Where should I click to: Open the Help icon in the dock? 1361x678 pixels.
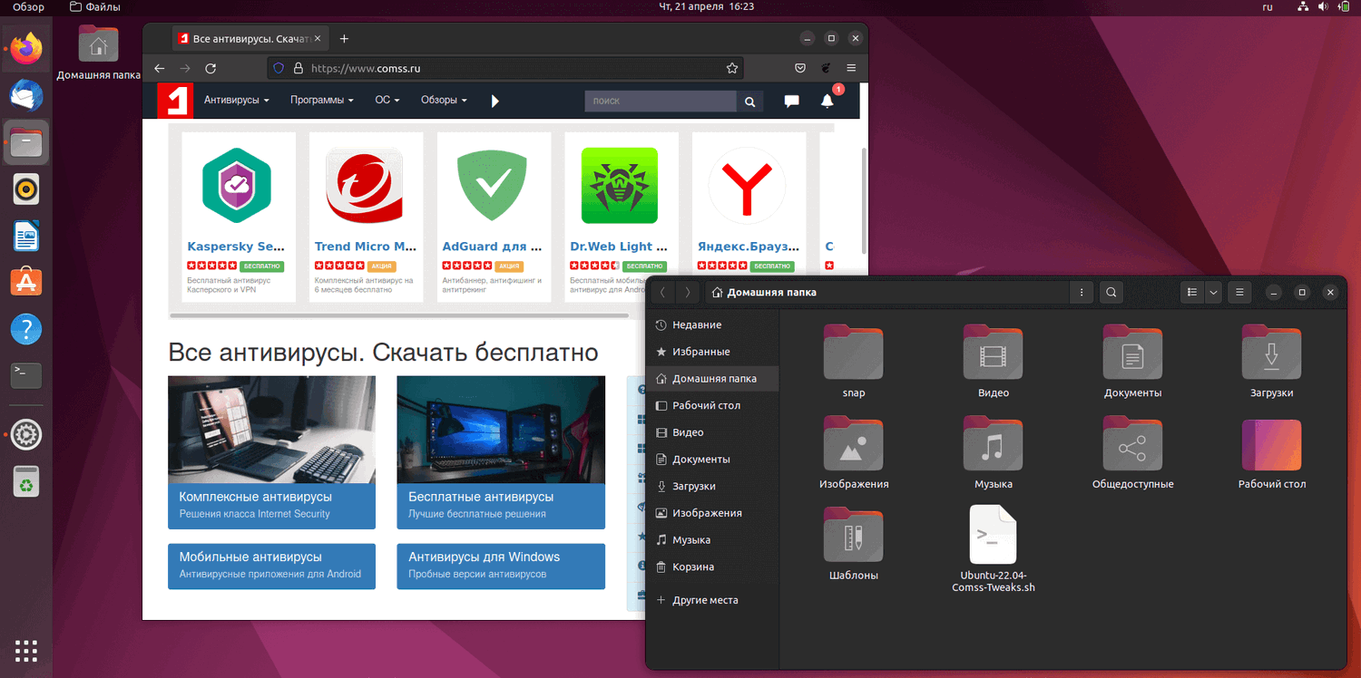pos(26,329)
